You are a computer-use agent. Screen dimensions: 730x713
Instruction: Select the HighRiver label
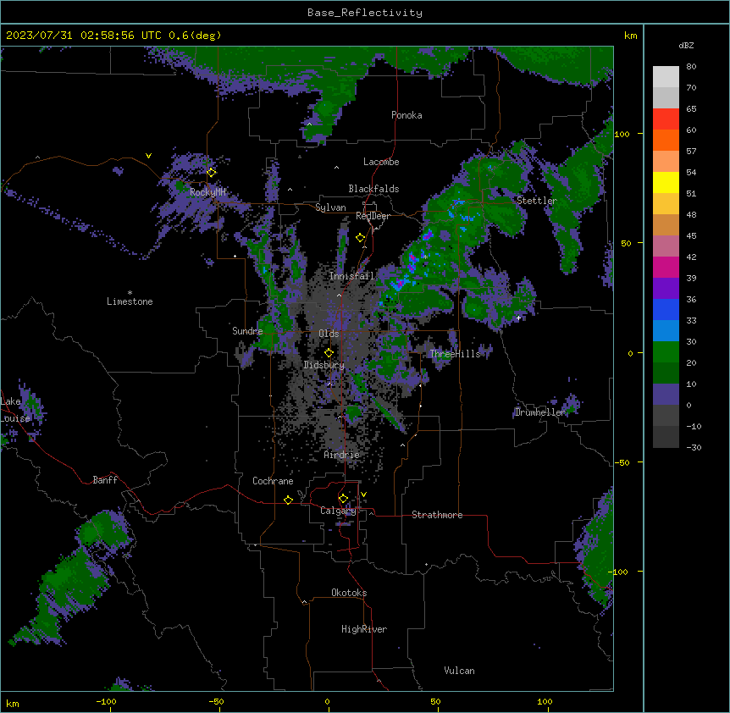pos(364,629)
